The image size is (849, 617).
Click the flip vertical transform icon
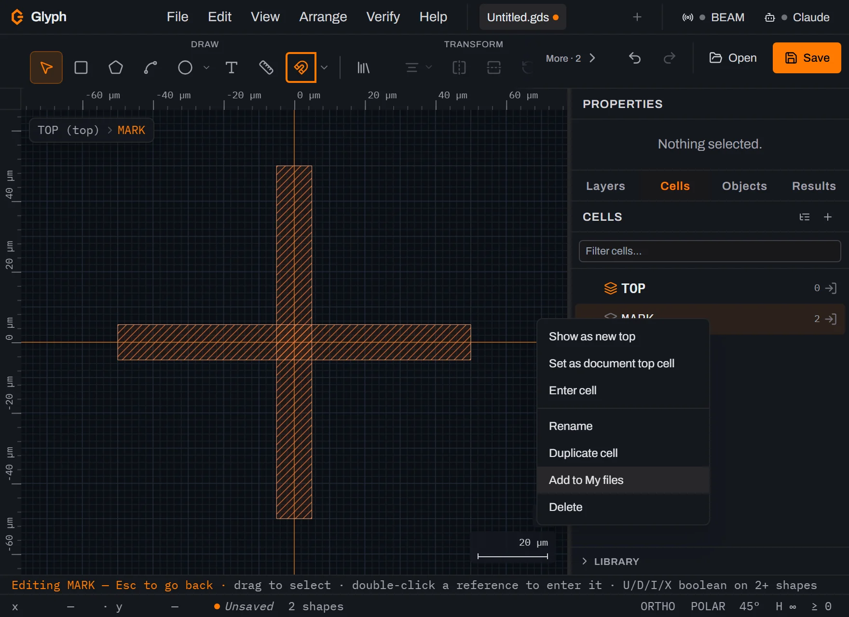[x=494, y=67]
